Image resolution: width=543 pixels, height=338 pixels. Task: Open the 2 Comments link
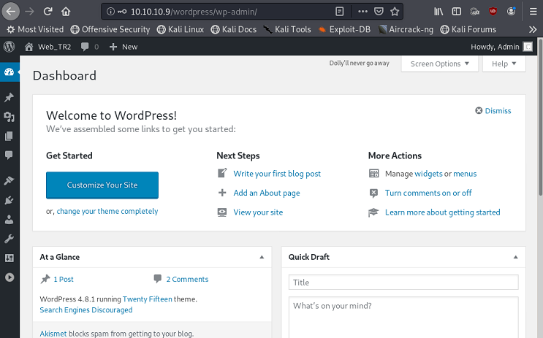pyautogui.click(x=187, y=279)
